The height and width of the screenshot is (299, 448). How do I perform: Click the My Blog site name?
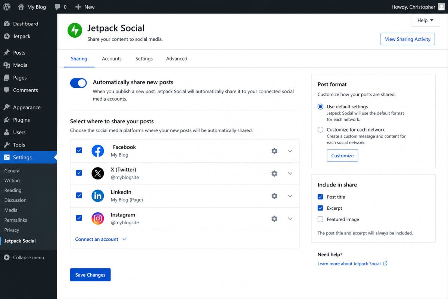(x=37, y=7)
